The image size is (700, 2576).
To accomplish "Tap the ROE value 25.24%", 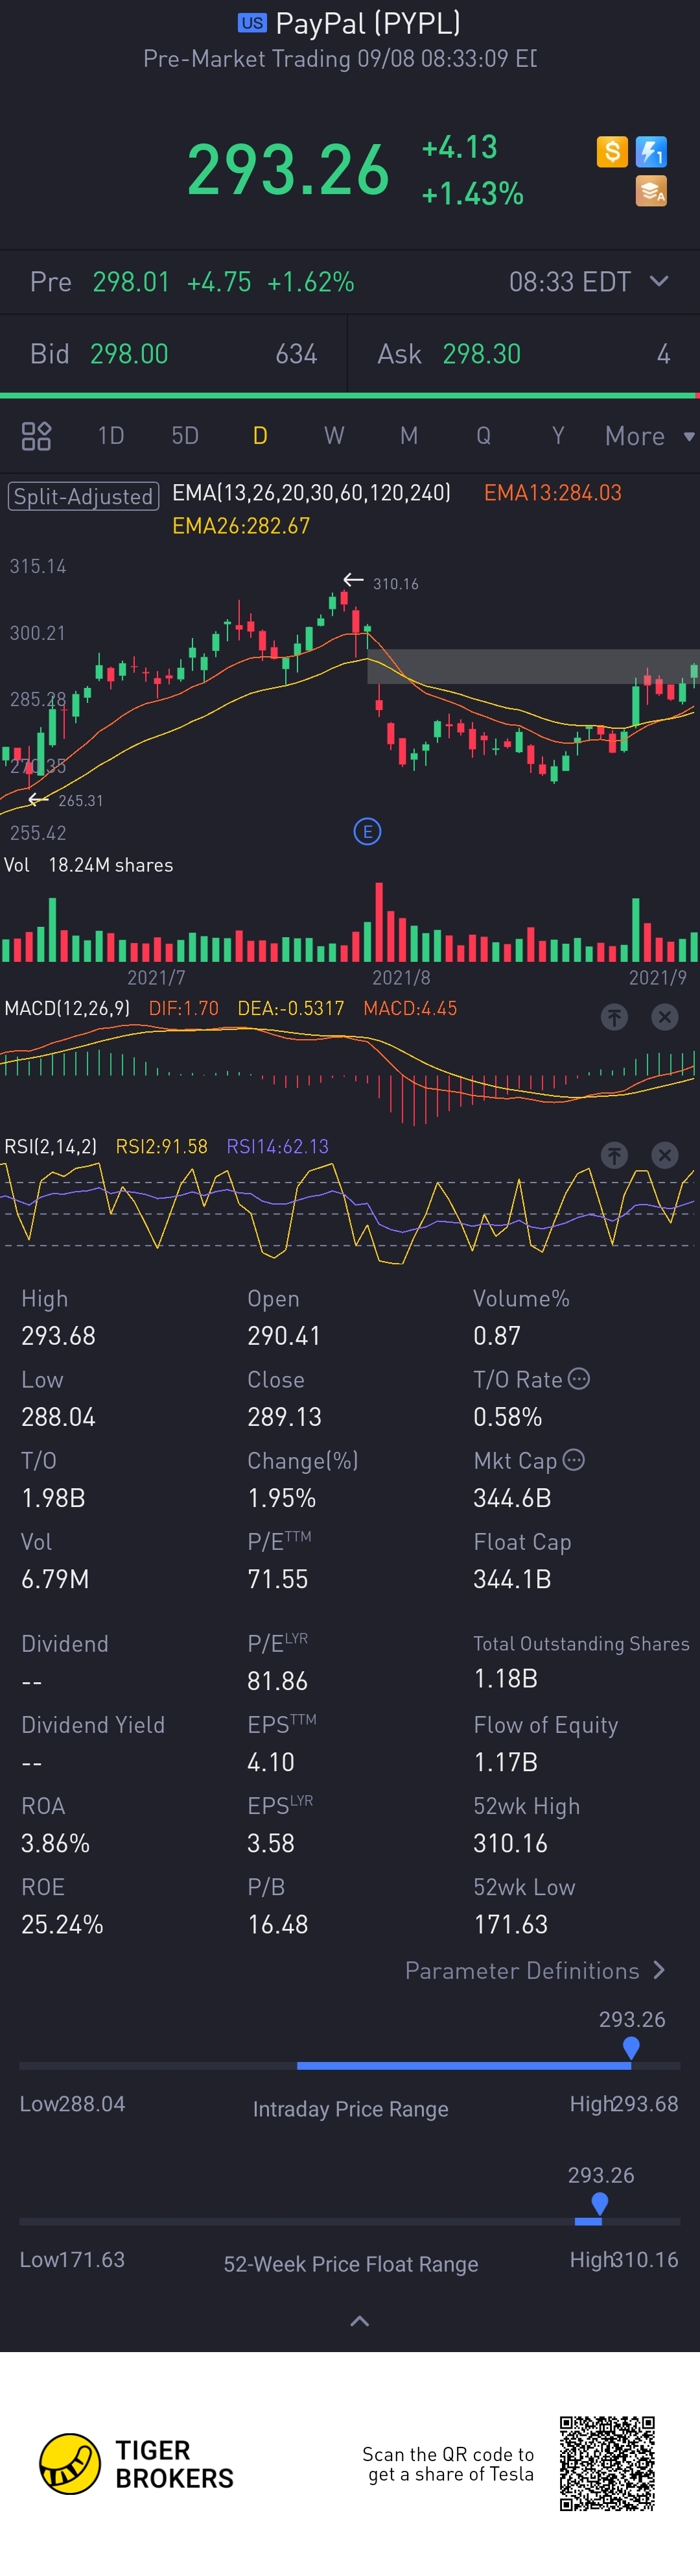I will (x=62, y=1924).
